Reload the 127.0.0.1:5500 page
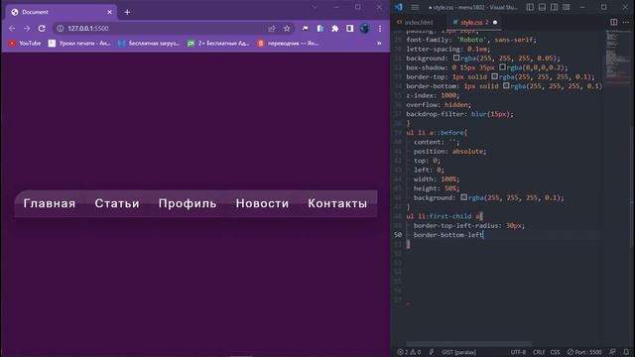The height and width of the screenshot is (357, 635). [42, 29]
